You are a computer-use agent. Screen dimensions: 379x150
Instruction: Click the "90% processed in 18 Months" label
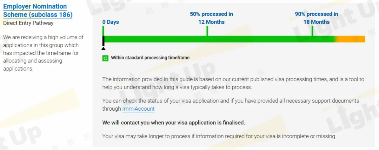coord(317,18)
